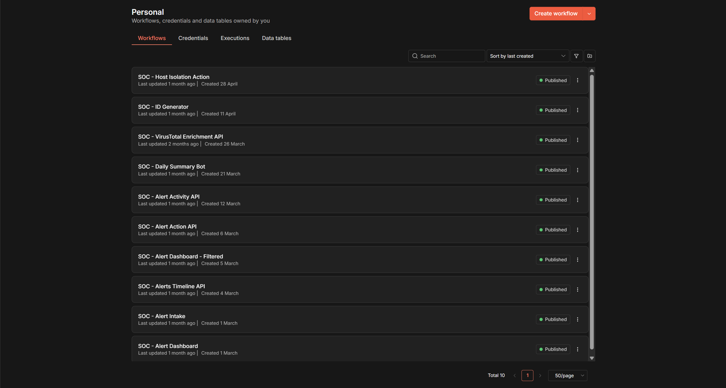Click Published badge on Host Isolation Action
The image size is (726, 388).
click(553, 80)
